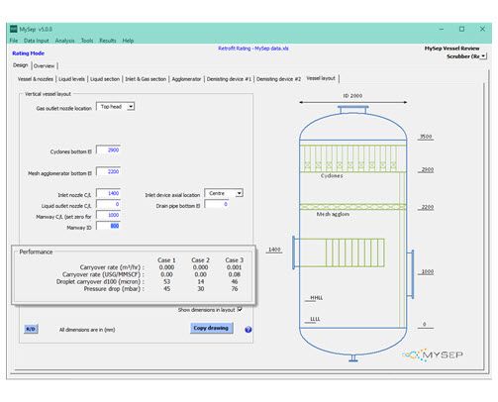Click the blue help question mark icon
Viewport: 498px width, 402px height.
(x=249, y=330)
